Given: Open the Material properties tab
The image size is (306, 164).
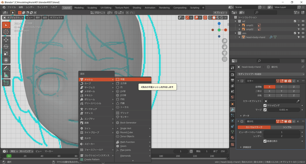Looking at the screenshot, I should (232, 138).
